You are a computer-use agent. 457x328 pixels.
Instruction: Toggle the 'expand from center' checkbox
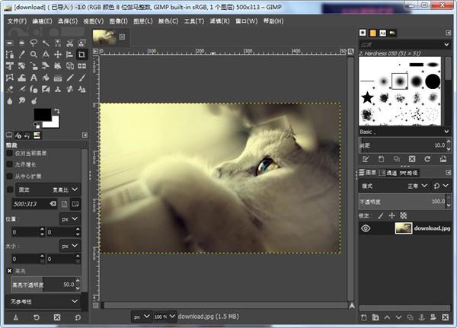click(x=9, y=177)
